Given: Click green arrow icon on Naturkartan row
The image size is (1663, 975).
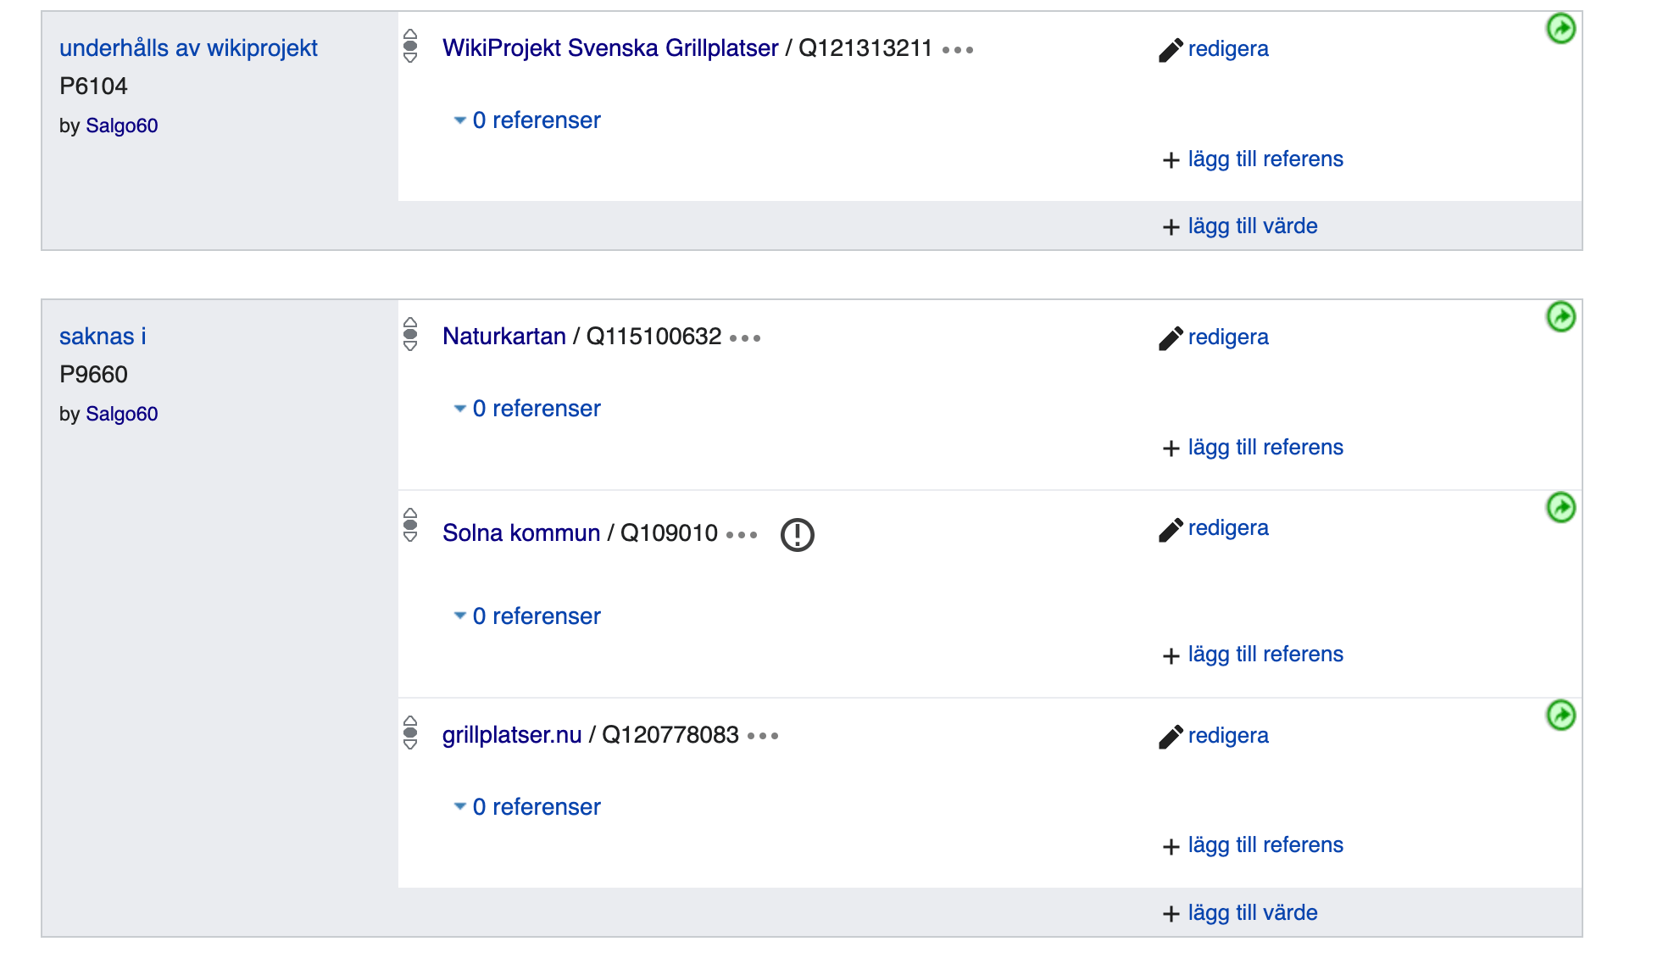Looking at the screenshot, I should 1560,317.
